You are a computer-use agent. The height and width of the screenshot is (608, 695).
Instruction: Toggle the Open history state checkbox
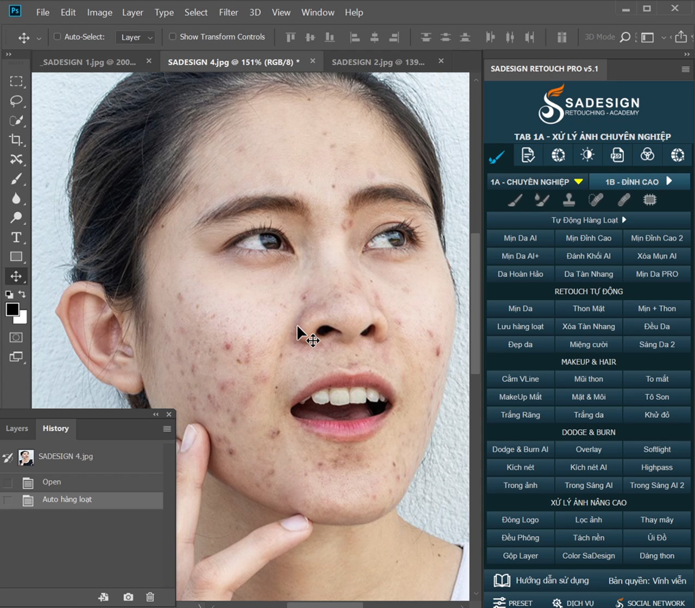click(x=8, y=482)
